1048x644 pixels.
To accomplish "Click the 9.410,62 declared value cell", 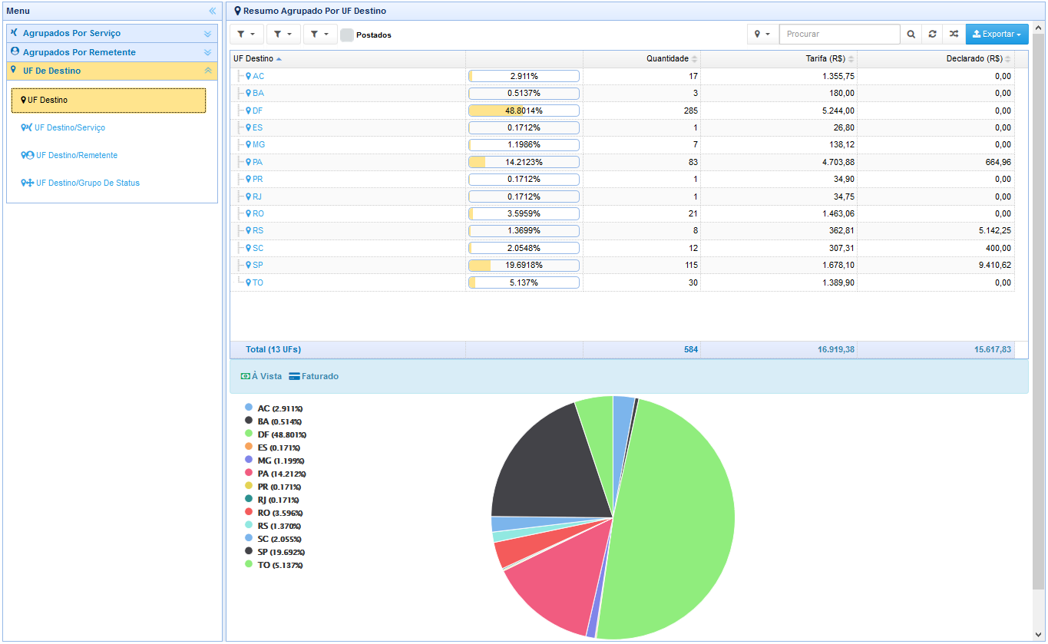I will pyautogui.click(x=936, y=265).
